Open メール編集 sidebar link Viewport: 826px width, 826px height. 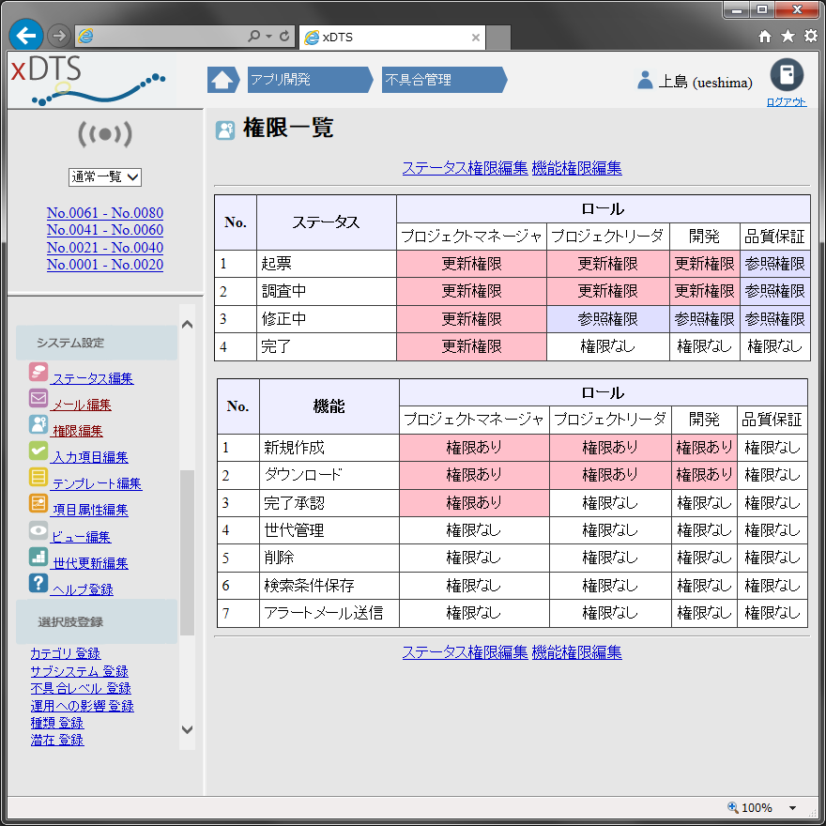coord(81,405)
